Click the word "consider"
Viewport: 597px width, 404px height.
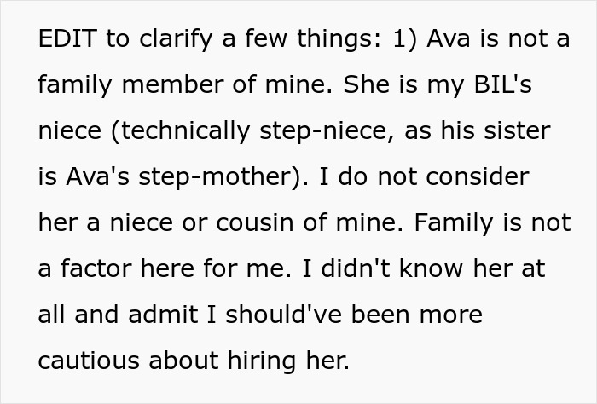click(478, 176)
